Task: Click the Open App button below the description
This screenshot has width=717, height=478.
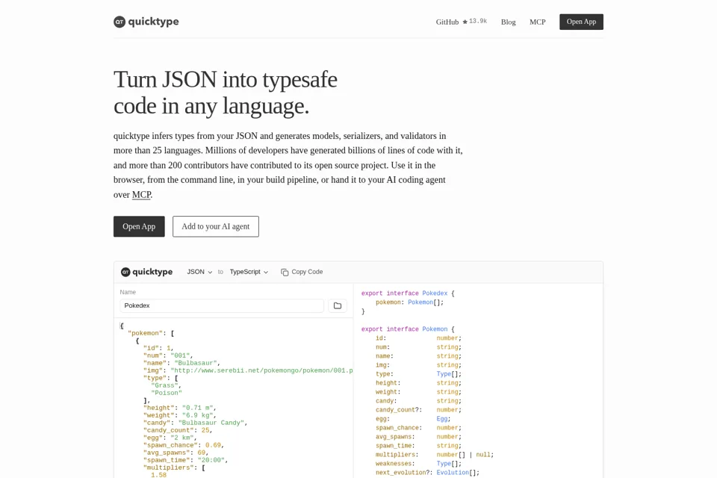Action: pos(139,226)
